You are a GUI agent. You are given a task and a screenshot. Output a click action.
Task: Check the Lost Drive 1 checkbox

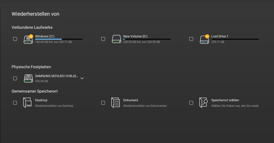[191, 39]
